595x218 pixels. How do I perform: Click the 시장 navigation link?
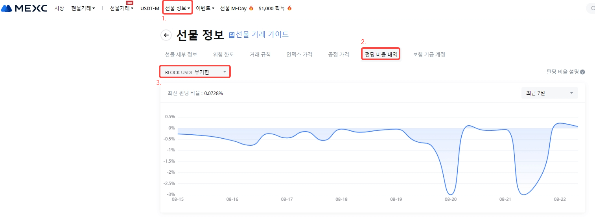[x=59, y=8]
